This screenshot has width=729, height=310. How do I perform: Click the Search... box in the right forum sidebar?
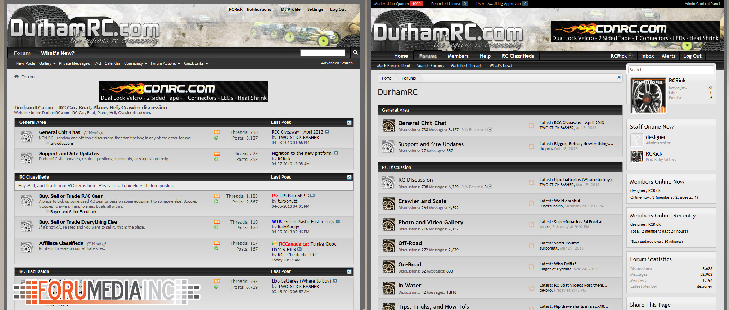[671, 69]
